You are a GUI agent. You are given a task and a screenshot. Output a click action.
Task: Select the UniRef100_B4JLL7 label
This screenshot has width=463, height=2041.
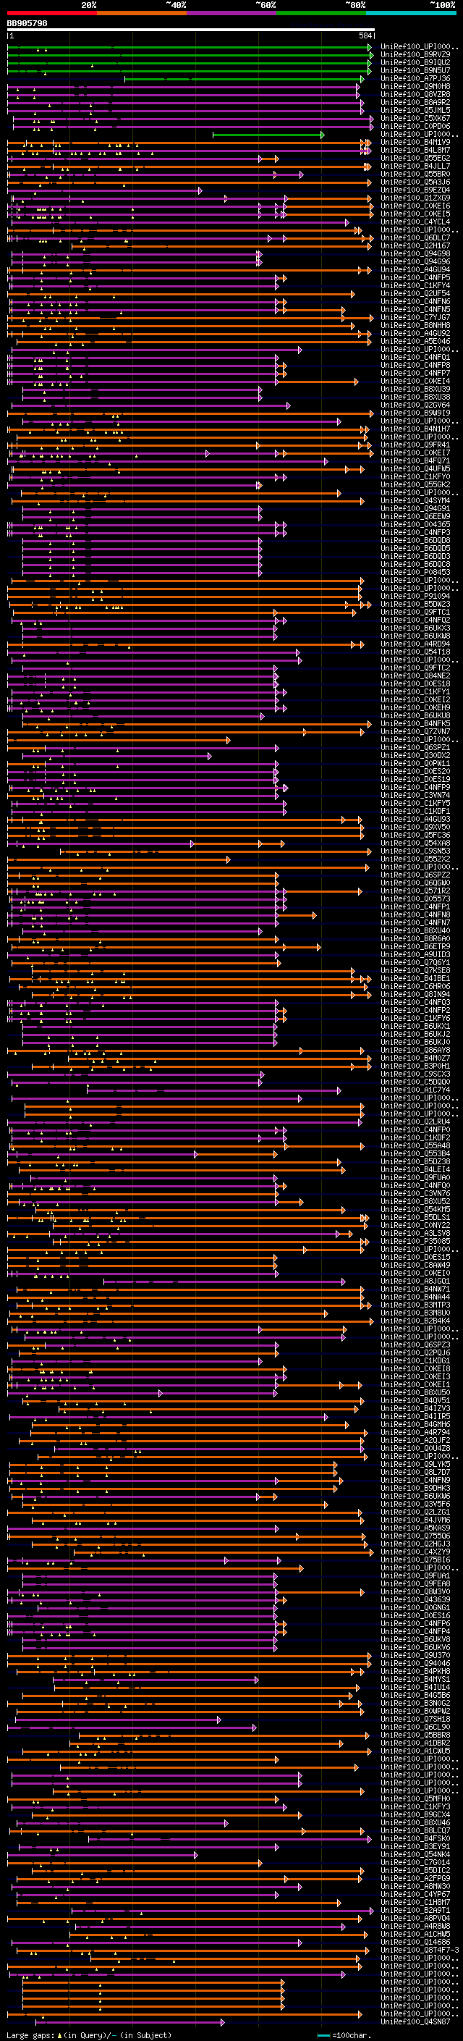(415, 167)
